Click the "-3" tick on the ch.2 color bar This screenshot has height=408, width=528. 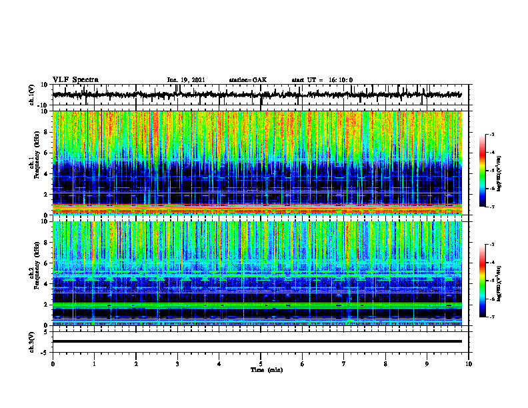[x=491, y=245]
